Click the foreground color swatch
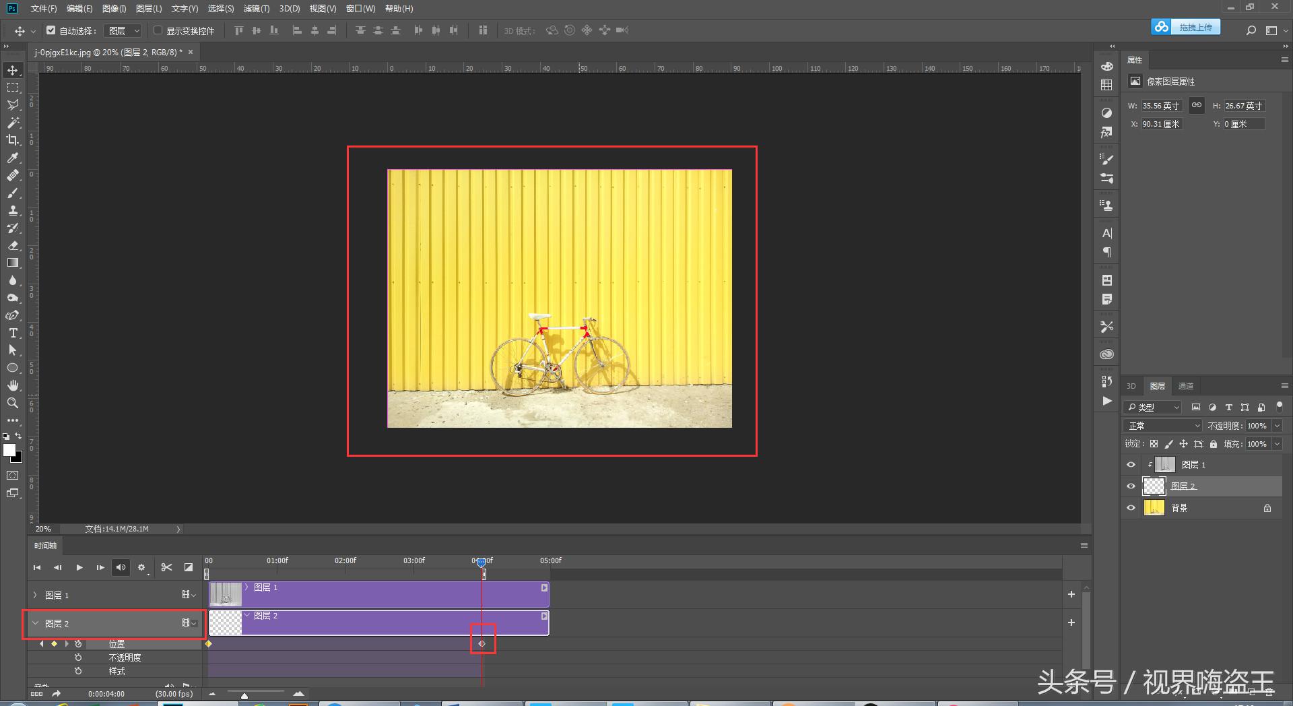This screenshot has width=1293, height=706. (x=9, y=451)
